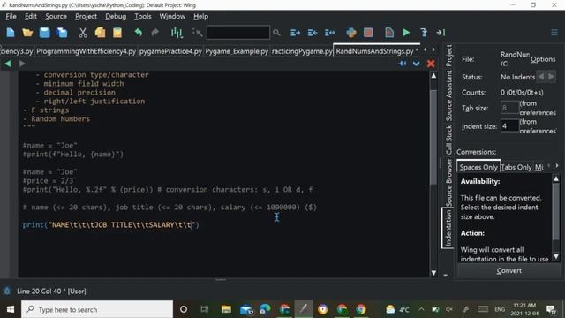This screenshot has width=565, height=318.
Task: Click the New File icon
Action: [11, 33]
